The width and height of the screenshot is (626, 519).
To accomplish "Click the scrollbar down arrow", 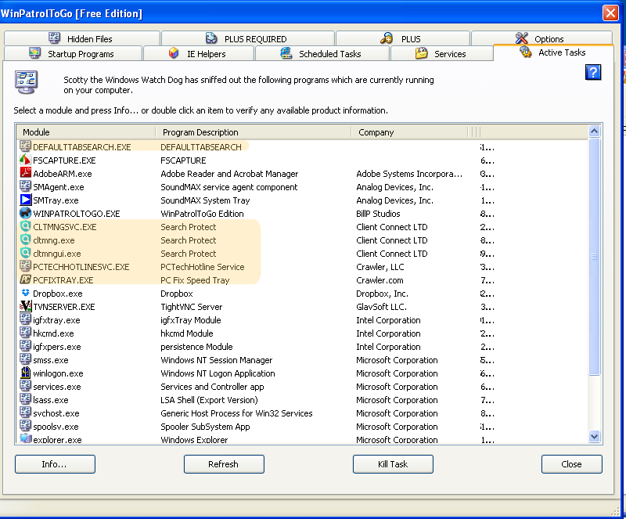I will tap(594, 437).
